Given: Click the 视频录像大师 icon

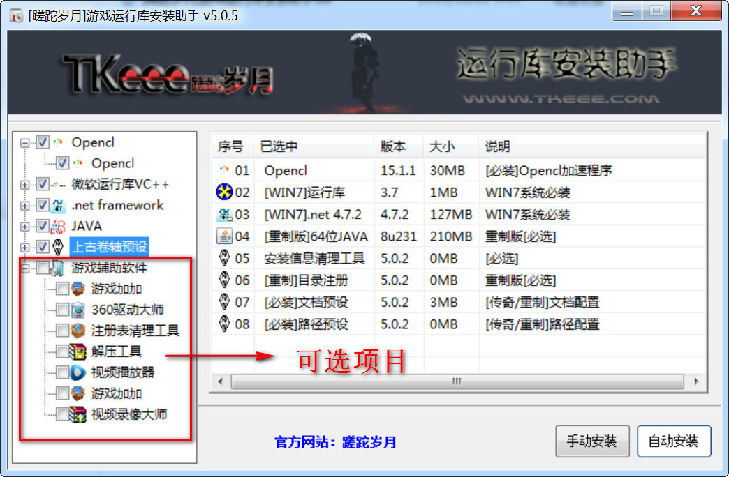Looking at the screenshot, I should point(80,414).
